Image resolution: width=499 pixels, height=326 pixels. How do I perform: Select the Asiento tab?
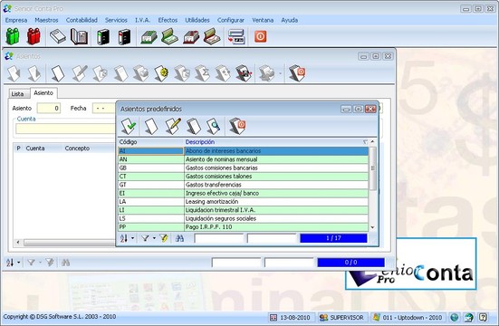point(43,92)
